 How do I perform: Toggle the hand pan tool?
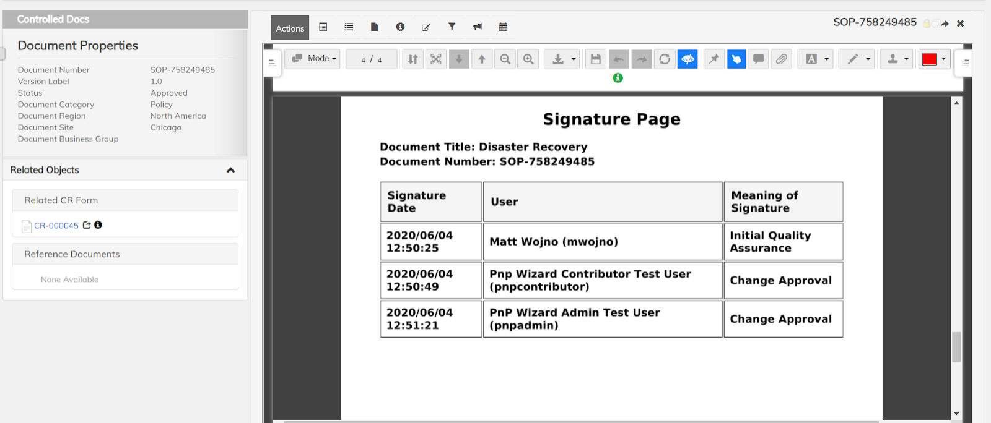point(736,59)
